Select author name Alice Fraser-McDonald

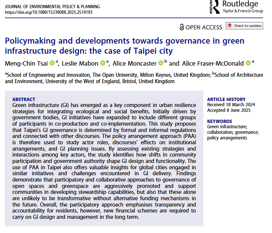(213, 63)
